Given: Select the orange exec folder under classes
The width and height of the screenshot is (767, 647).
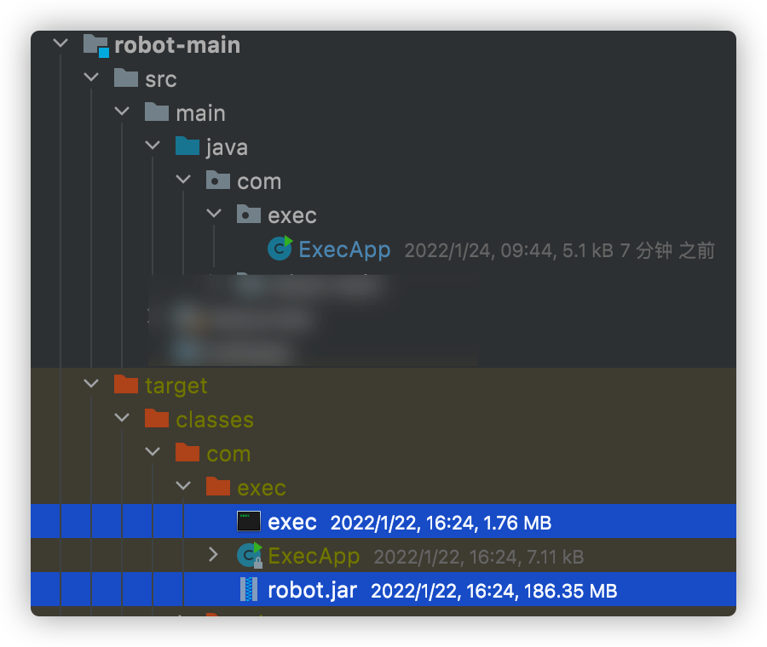Looking at the screenshot, I should pyautogui.click(x=261, y=488).
